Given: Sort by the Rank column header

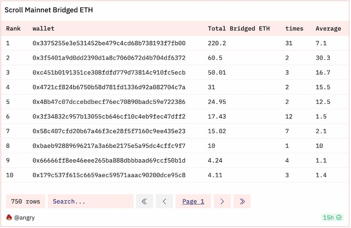Looking at the screenshot, I should click(x=13, y=28).
